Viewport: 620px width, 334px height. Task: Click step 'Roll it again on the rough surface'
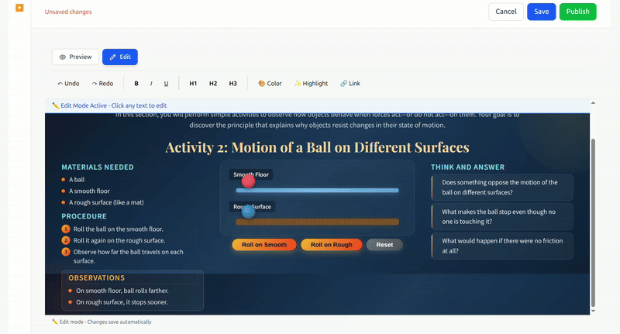point(119,240)
